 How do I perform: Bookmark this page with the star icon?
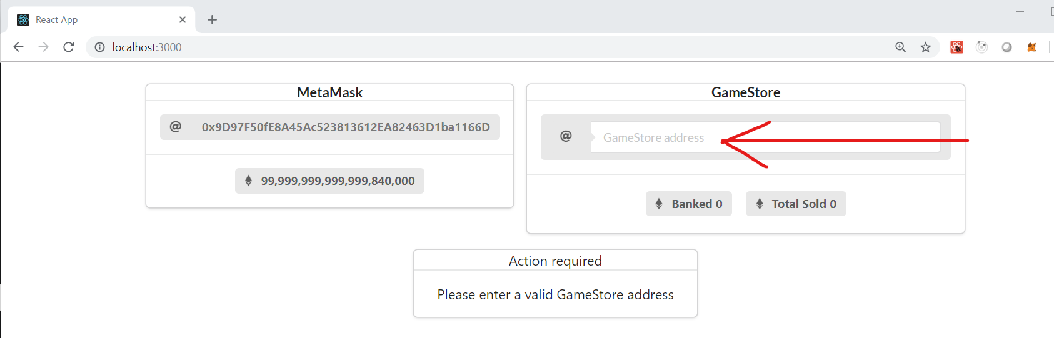point(926,47)
